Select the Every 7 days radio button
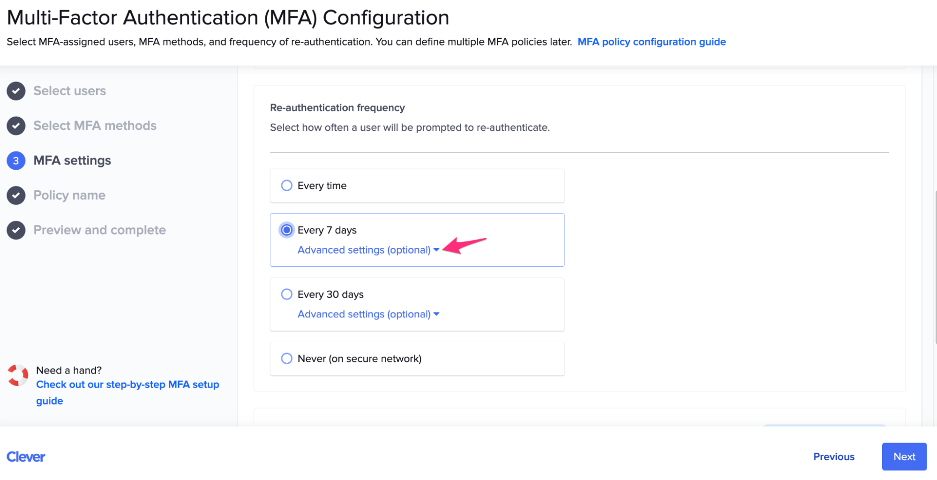 point(286,230)
